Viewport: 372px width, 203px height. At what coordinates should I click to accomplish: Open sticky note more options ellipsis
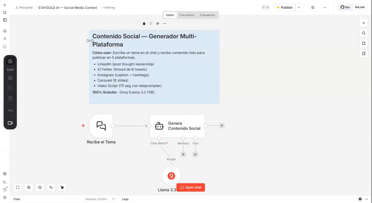coord(164,23)
